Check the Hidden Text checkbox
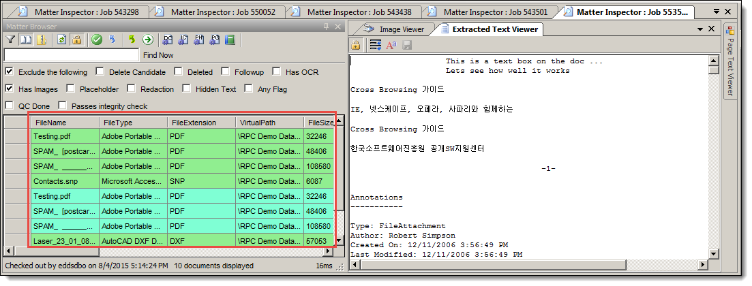Image resolution: width=752 pixels, height=286 pixels. click(187, 88)
